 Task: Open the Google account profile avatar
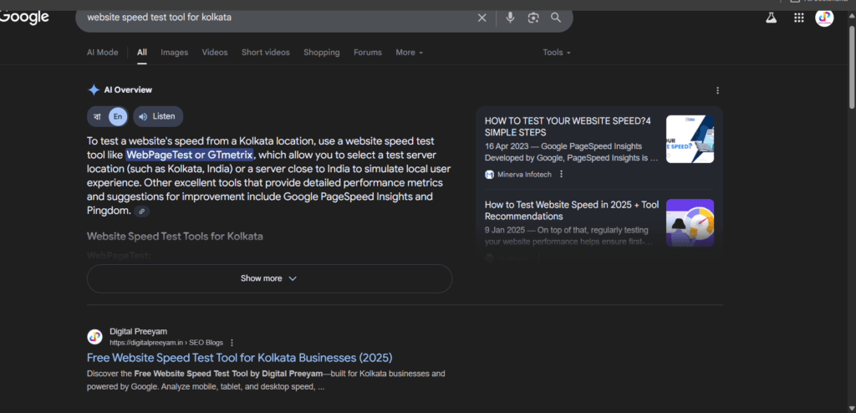[x=824, y=18]
